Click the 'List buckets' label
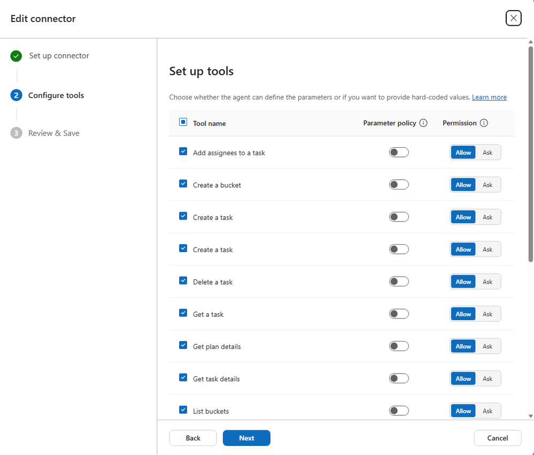Screen dimensions: 534x455 pyautogui.click(x=211, y=411)
